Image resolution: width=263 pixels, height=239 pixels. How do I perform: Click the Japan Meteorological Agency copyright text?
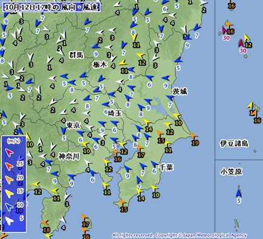(180, 235)
